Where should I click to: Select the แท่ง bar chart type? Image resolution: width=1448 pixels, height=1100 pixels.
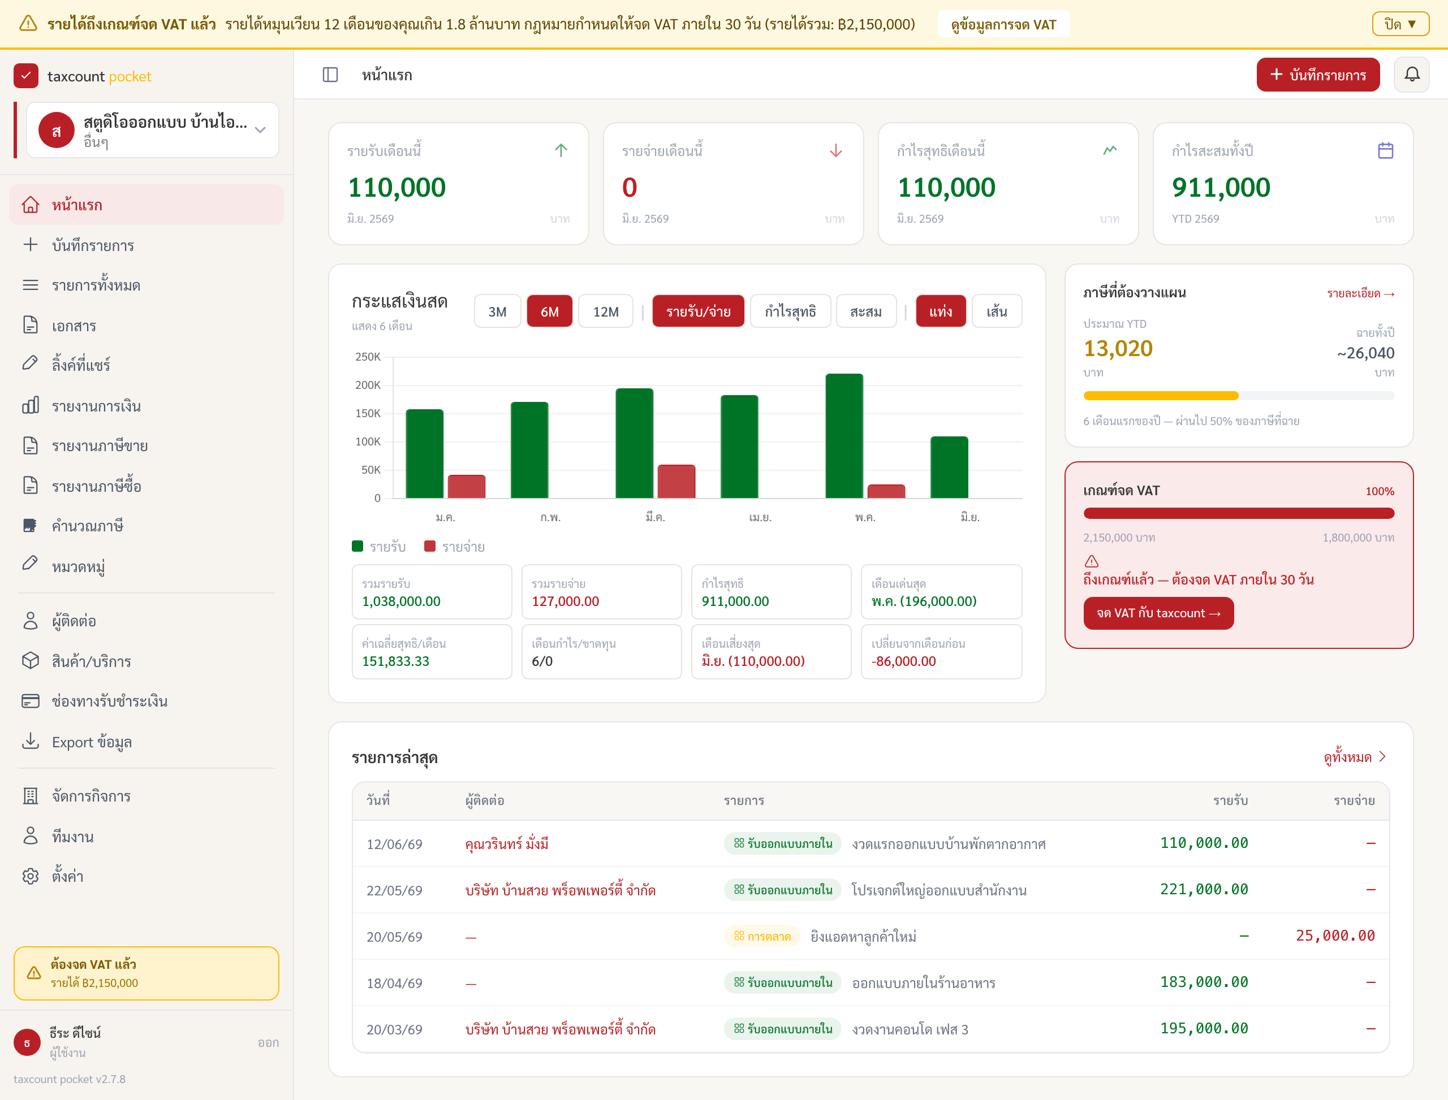[x=941, y=311]
